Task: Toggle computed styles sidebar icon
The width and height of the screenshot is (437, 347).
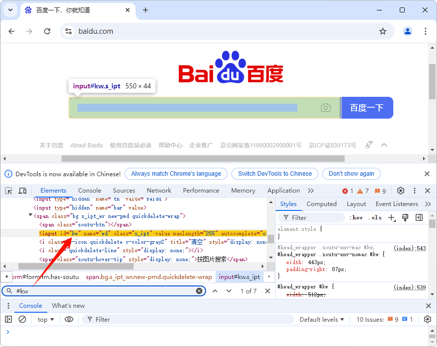Action: 419,217
